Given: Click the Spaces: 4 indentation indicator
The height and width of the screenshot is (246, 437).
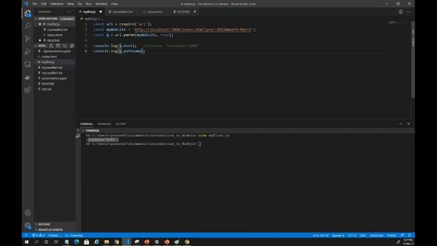Looking at the screenshot, I should pyautogui.click(x=338, y=235).
